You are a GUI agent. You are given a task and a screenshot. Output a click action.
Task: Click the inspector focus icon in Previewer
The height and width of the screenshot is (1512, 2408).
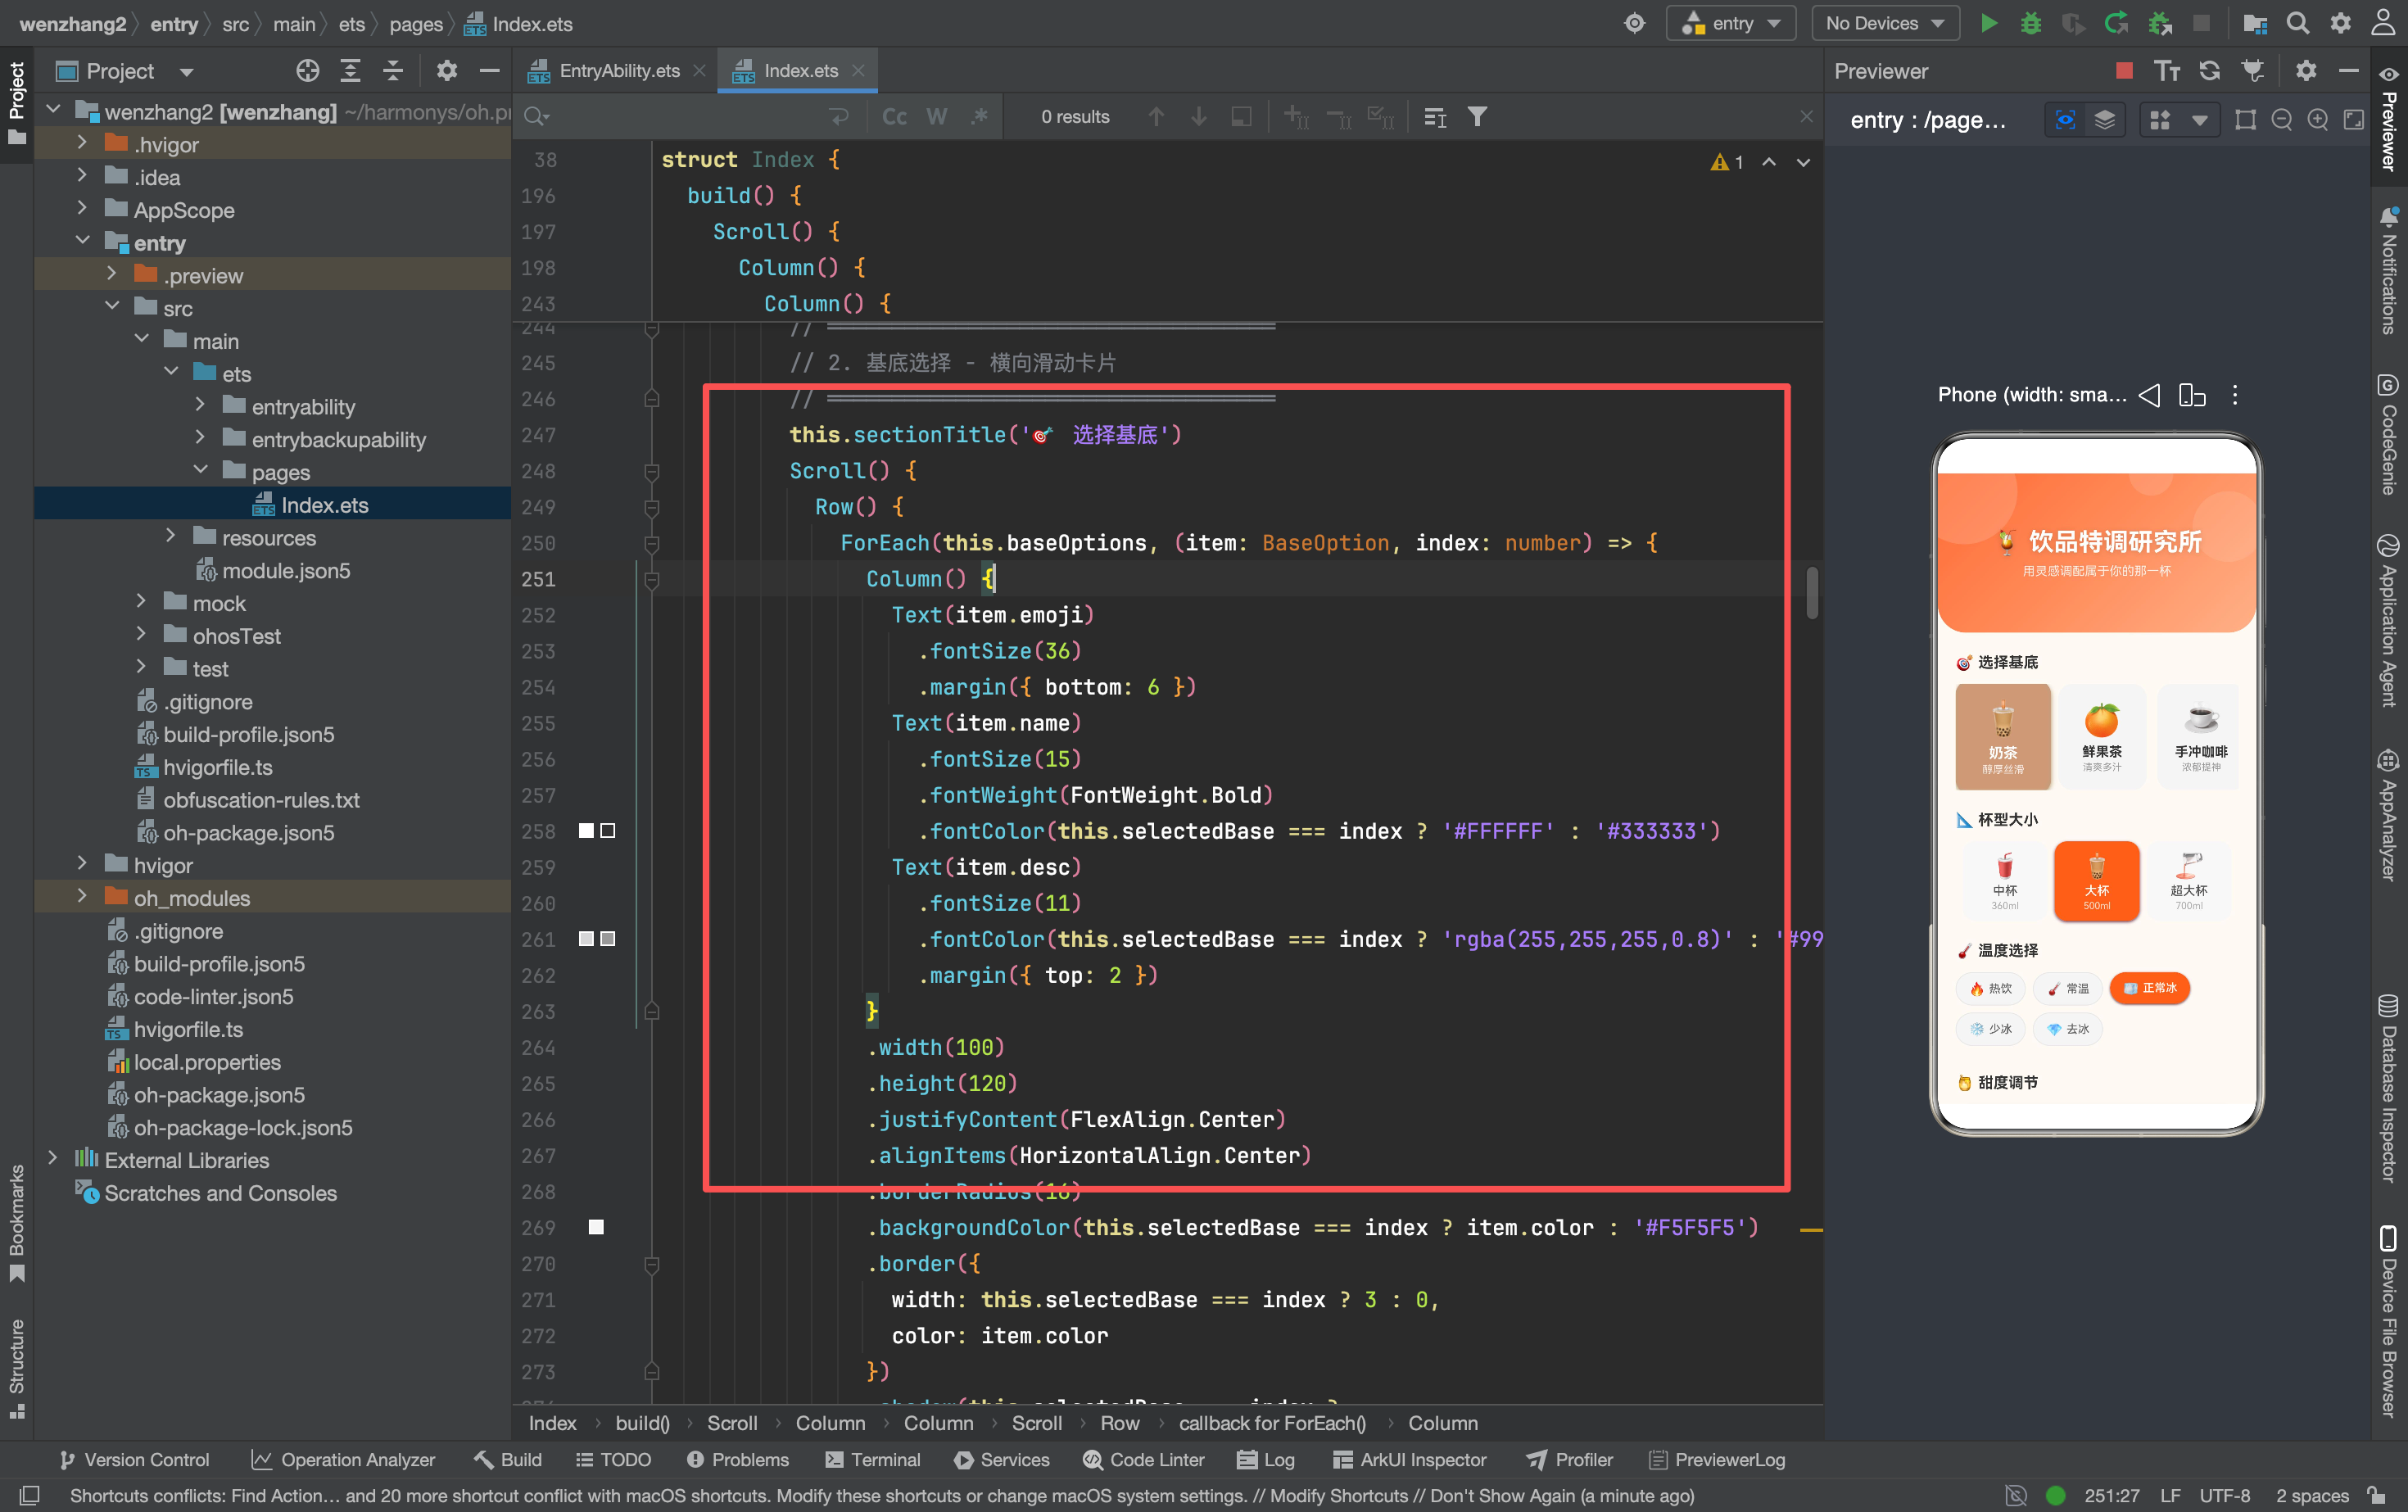coord(2065,120)
